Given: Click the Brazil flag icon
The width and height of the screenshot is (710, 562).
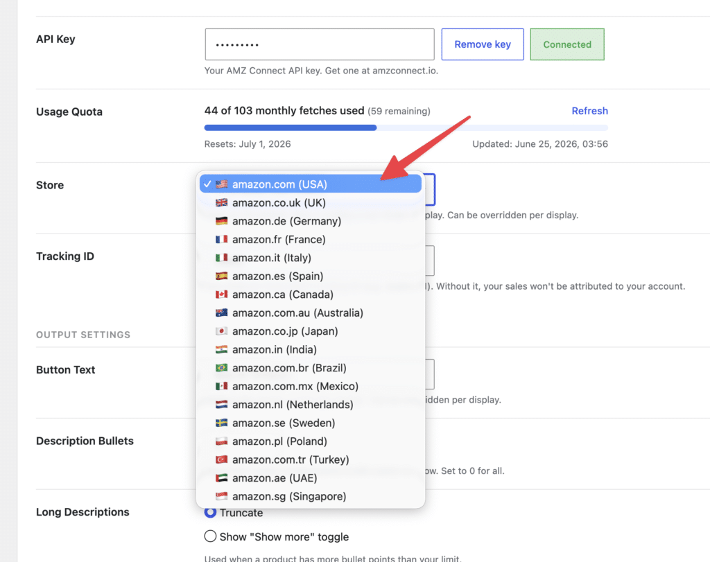Looking at the screenshot, I should tap(221, 368).
